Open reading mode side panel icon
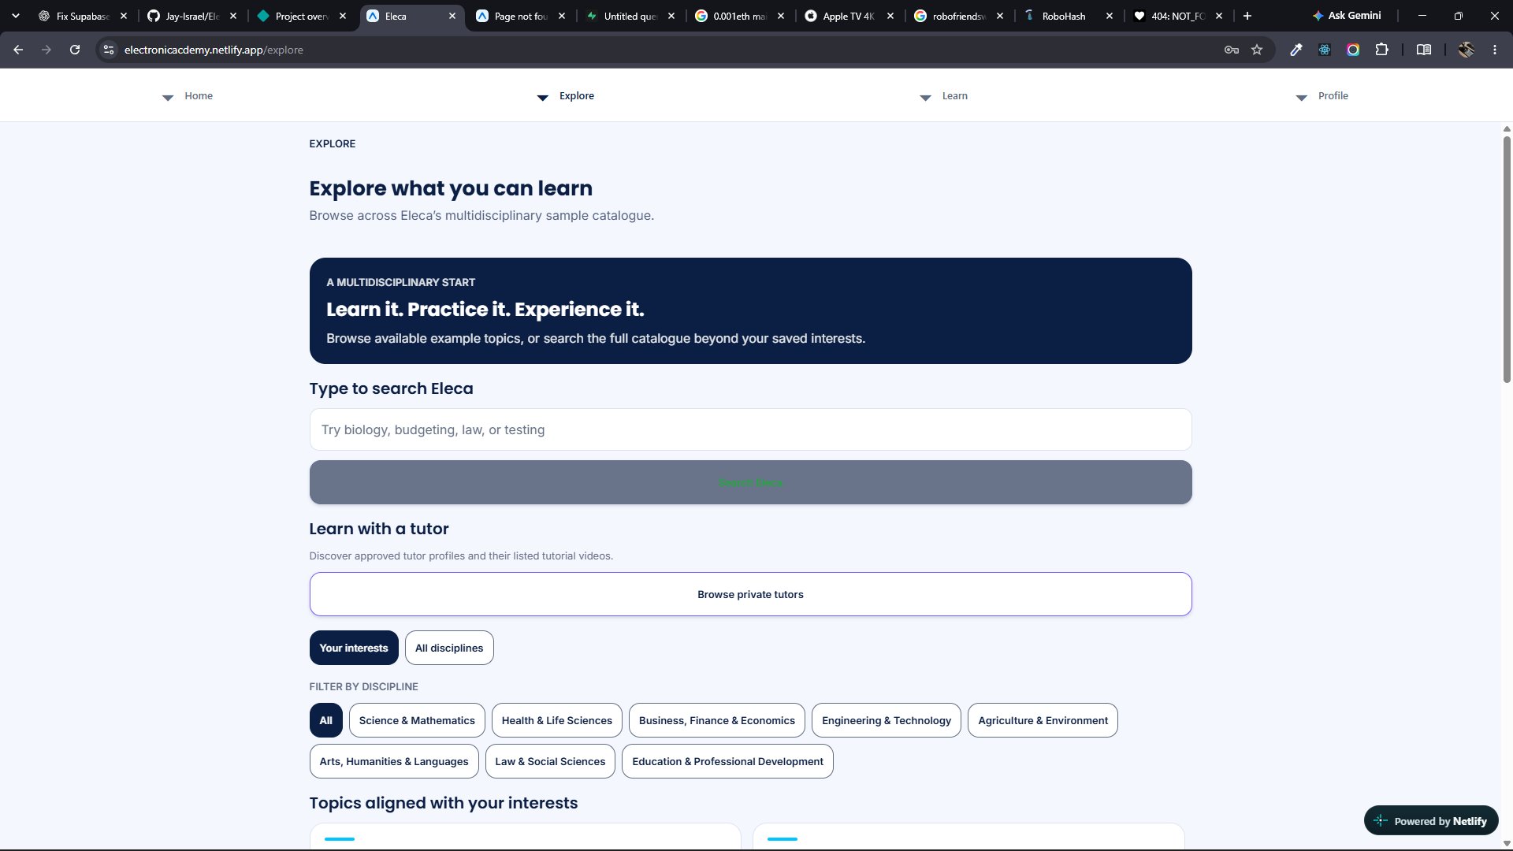The image size is (1513, 851). pos(1424,50)
